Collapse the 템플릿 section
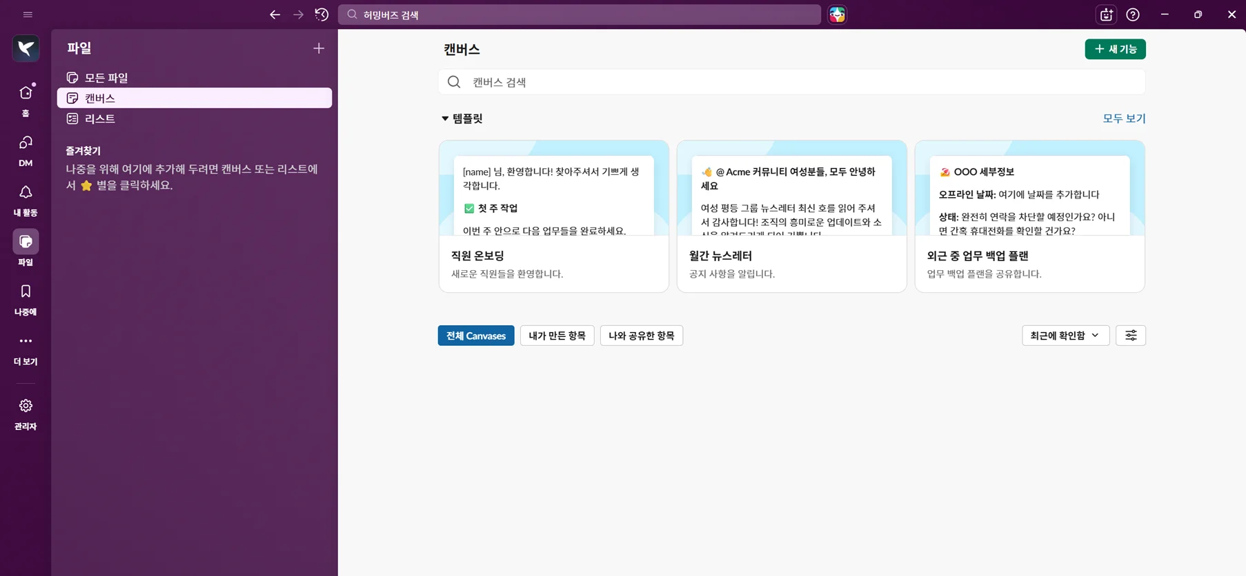 (x=445, y=119)
